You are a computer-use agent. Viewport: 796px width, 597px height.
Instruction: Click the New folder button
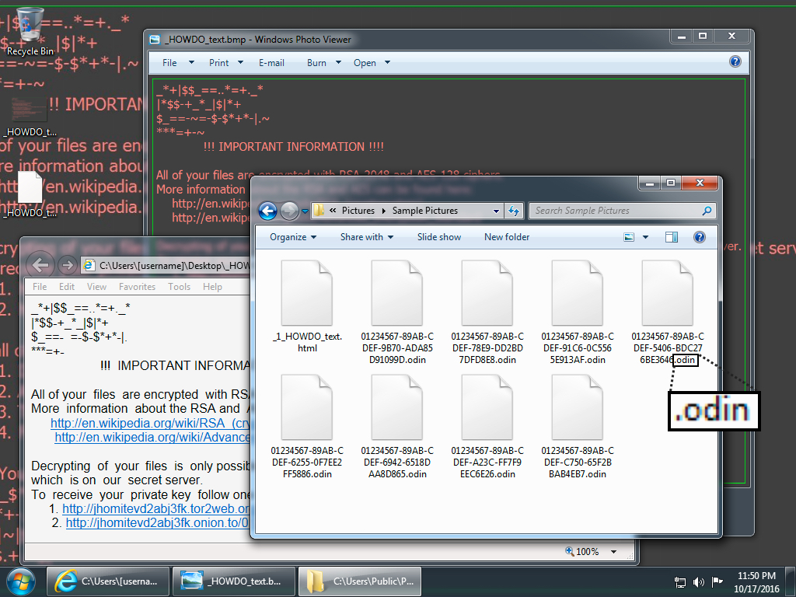click(506, 237)
